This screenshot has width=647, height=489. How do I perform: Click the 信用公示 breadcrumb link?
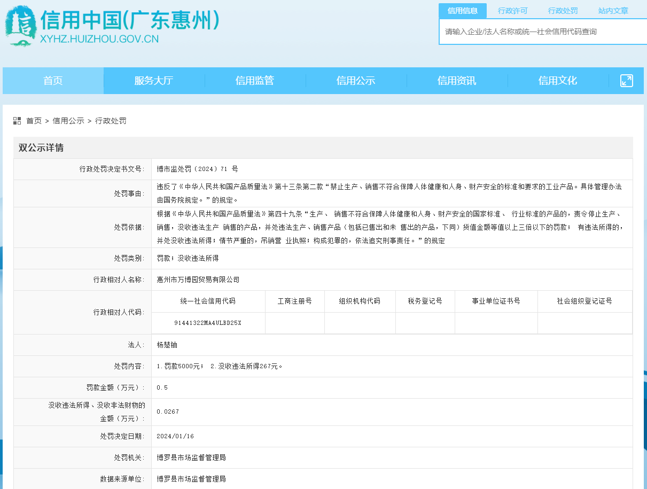point(68,121)
